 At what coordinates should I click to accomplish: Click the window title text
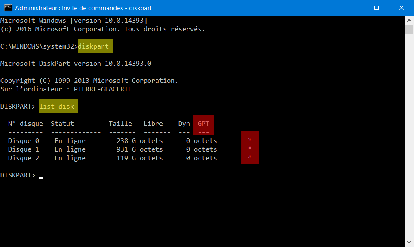pyautogui.click(x=83, y=8)
